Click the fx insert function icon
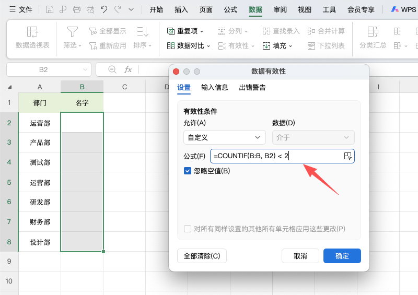Screen dimensions: 418x295 tap(128, 70)
